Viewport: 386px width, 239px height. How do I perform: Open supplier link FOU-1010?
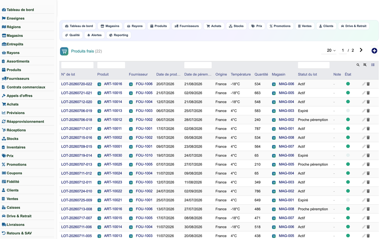point(144,155)
